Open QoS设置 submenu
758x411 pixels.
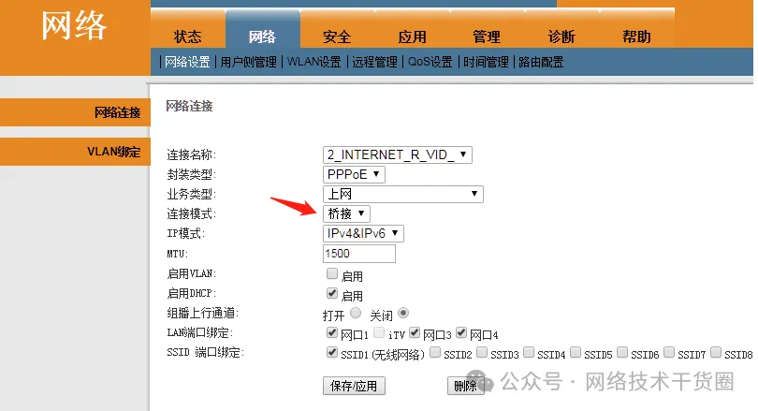coord(430,62)
